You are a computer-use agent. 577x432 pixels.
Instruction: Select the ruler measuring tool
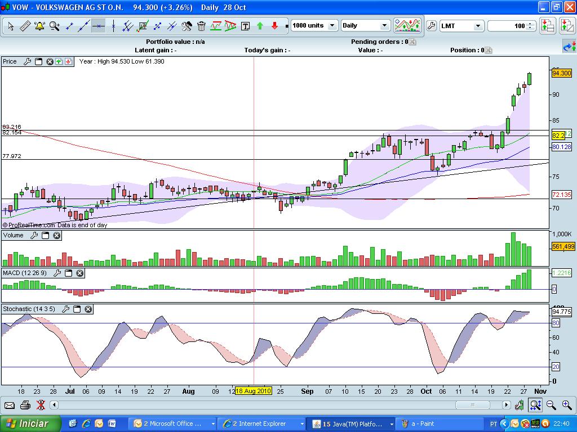coord(25,26)
